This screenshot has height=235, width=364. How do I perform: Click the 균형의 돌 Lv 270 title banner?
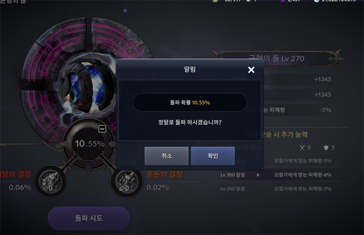(x=277, y=58)
